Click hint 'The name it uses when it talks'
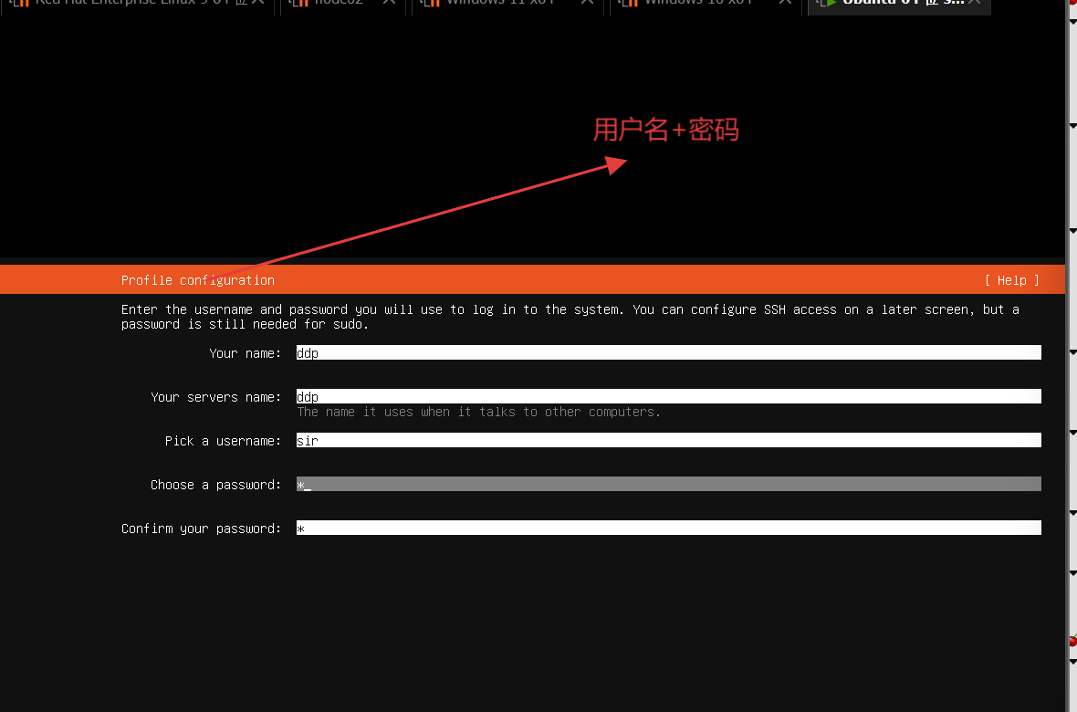The width and height of the screenshot is (1077, 712). [x=479, y=412]
